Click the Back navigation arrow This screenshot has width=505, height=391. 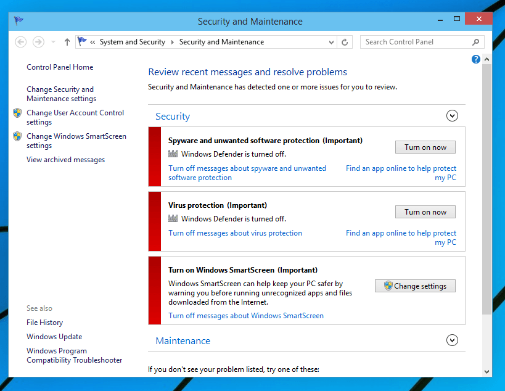point(20,42)
